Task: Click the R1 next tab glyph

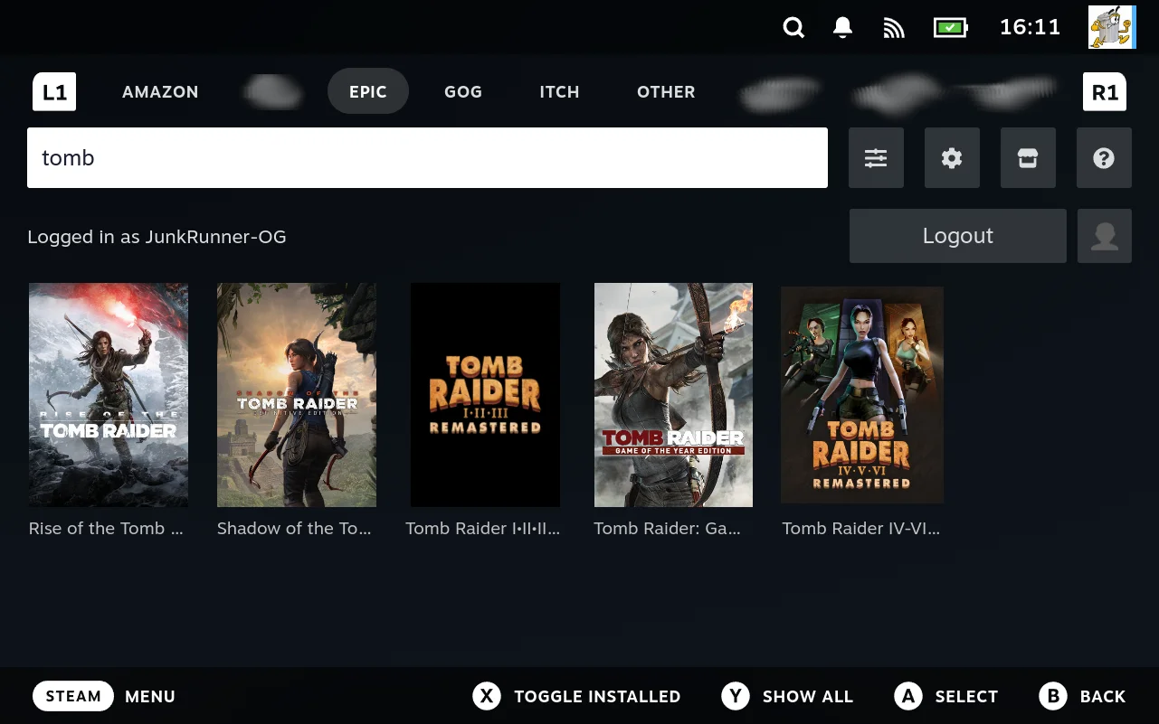Action: point(1105,92)
